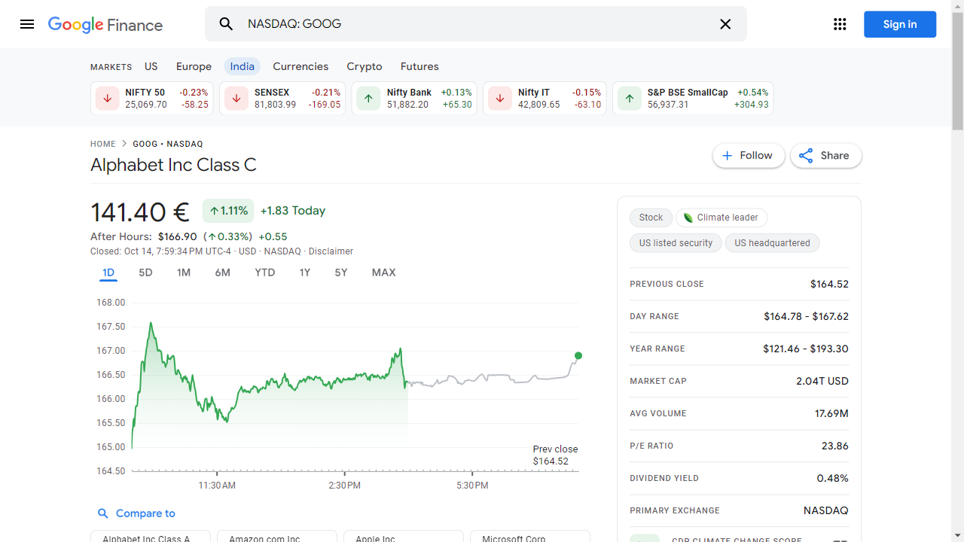The image size is (964, 542).
Task: Click the Compare to search icon
Action: click(x=103, y=513)
